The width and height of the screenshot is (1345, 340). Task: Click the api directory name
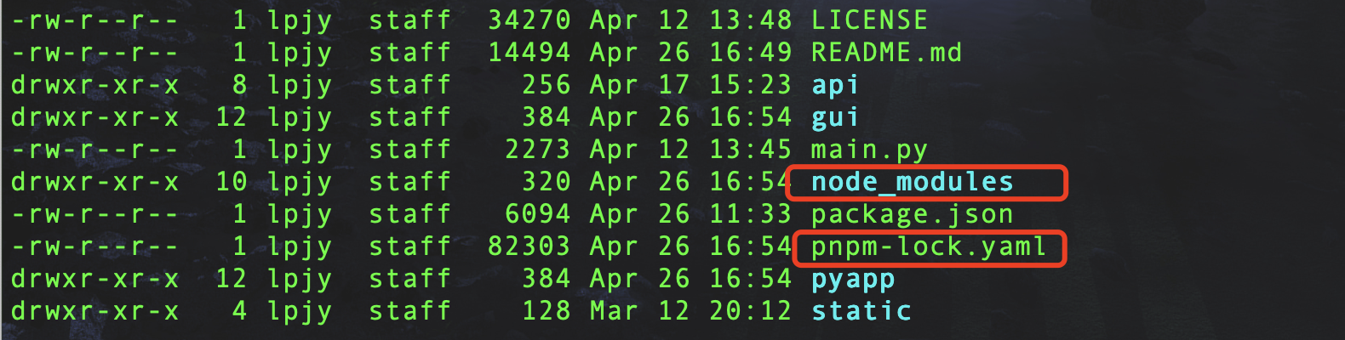[x=834, y=86]
